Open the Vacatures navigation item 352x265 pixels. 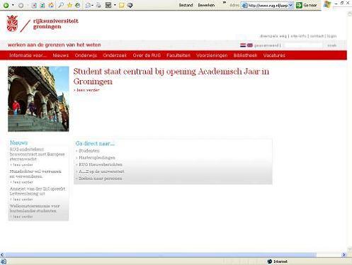click(274, 55)
